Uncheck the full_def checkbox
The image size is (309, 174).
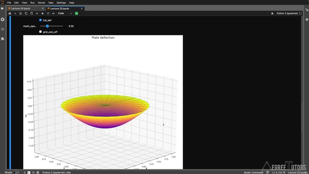click(x=41, y=20)
